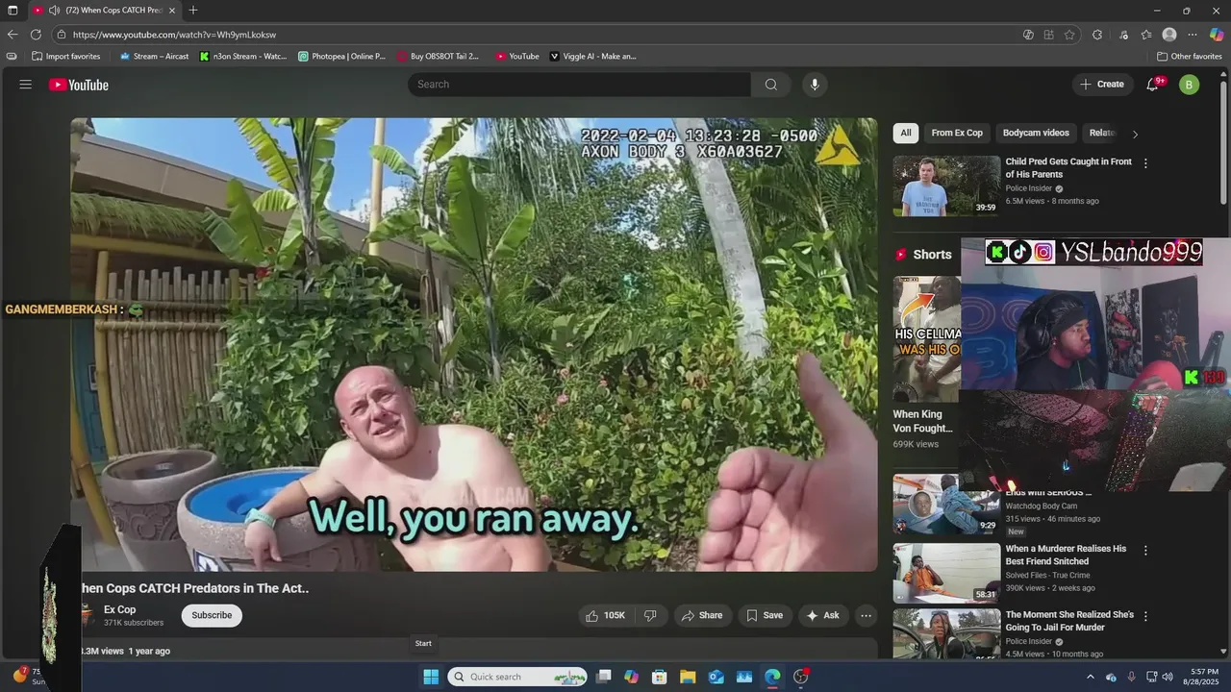This screenshot has width=1231, height=692.
Task: Mute the tab via speaker icon
Action: click(x=54, y=10)
